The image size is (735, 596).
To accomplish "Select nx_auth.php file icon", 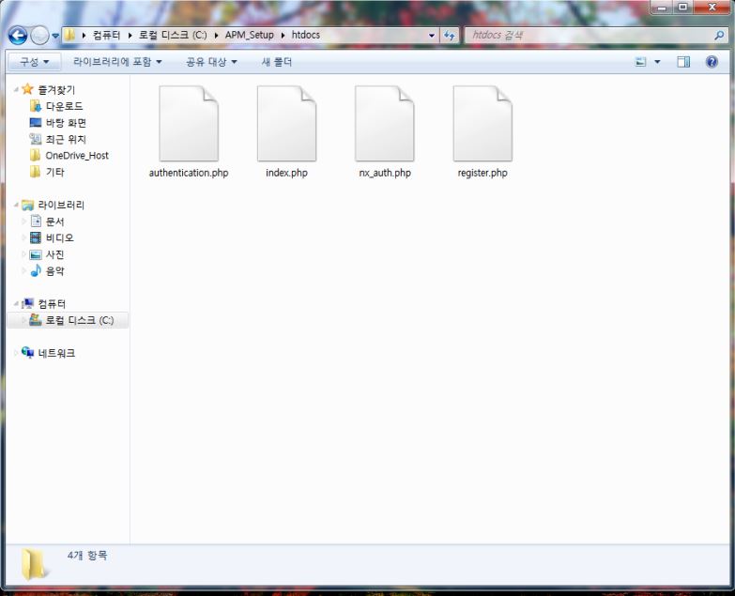I will [x=384, y=124].
